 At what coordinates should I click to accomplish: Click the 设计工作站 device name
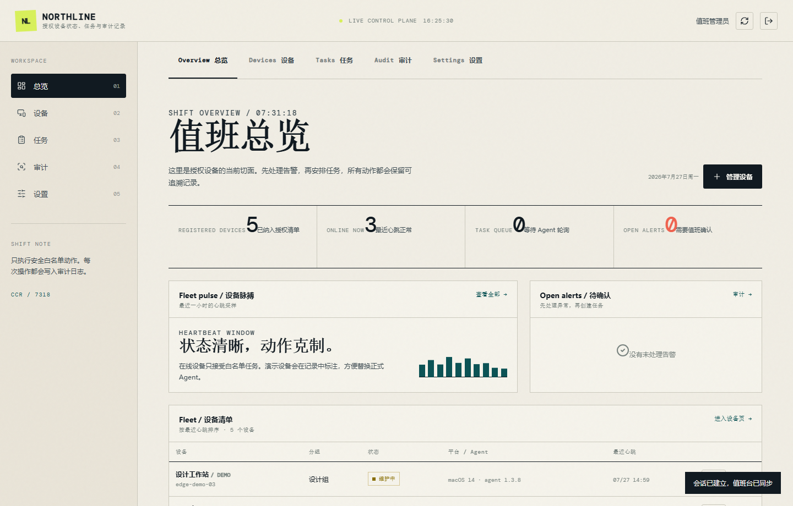[192, 474]
